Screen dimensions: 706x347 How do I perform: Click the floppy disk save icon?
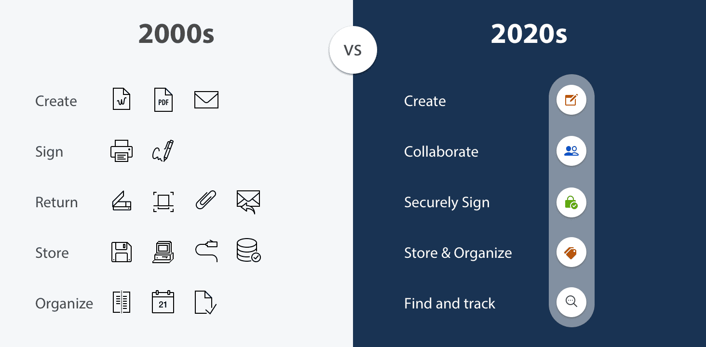click(x=122, y=252)
